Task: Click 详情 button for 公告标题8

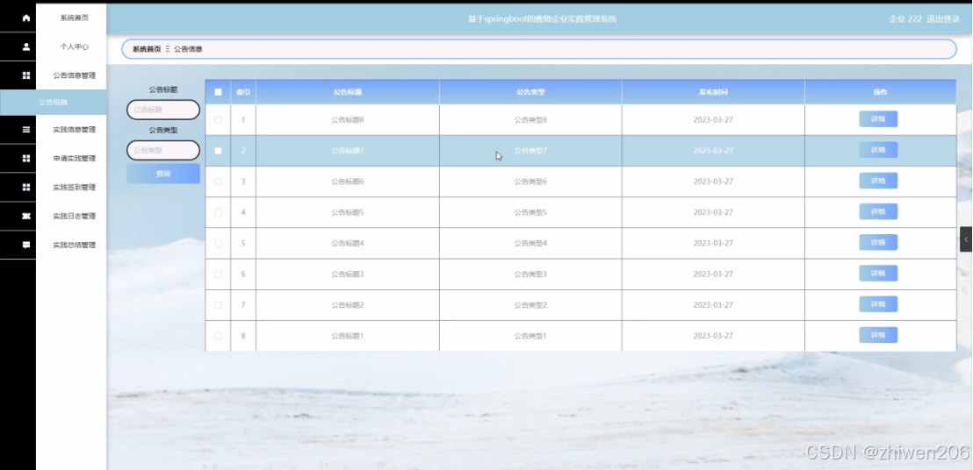Action: 878,119
